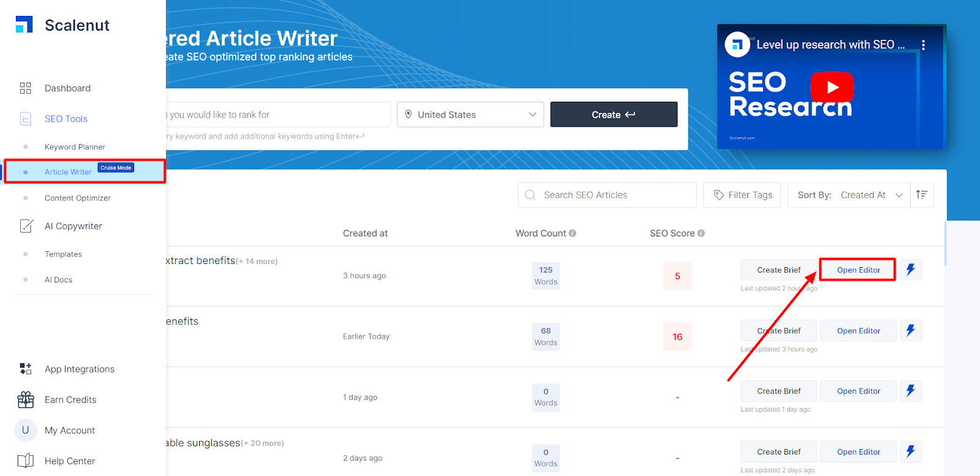Click the lightning icon for 125 Words row
The image size is (980, 476).
pos(911,270)
